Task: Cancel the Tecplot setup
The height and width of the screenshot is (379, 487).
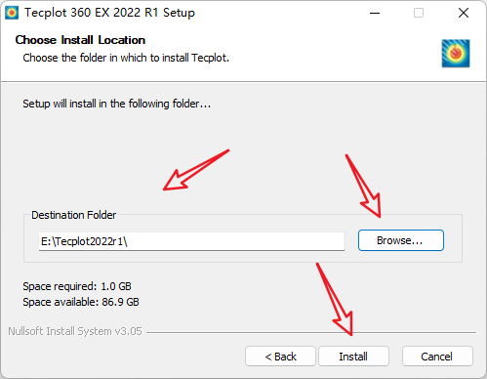Action: pos(437,357)
